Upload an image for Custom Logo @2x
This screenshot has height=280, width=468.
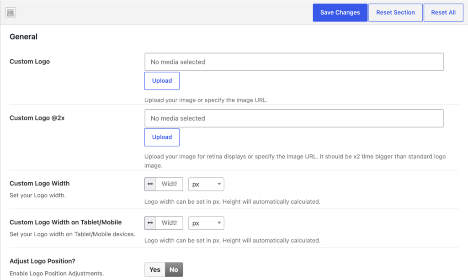[162, 137]
